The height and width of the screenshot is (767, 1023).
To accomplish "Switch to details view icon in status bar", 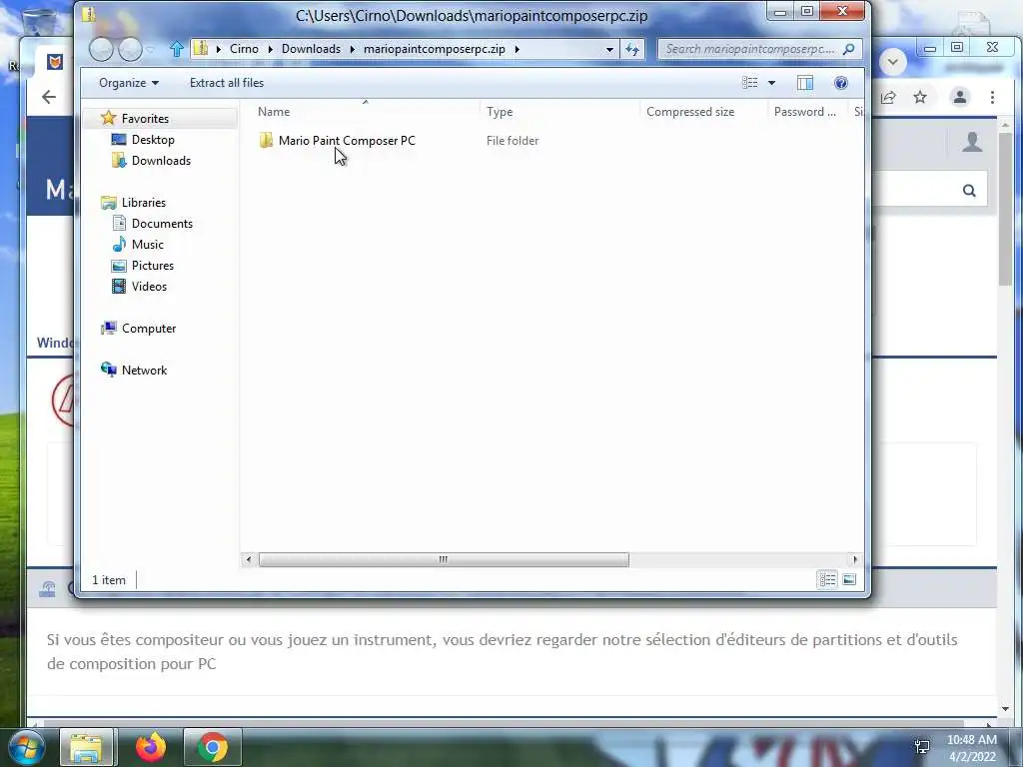I will 827,579.
